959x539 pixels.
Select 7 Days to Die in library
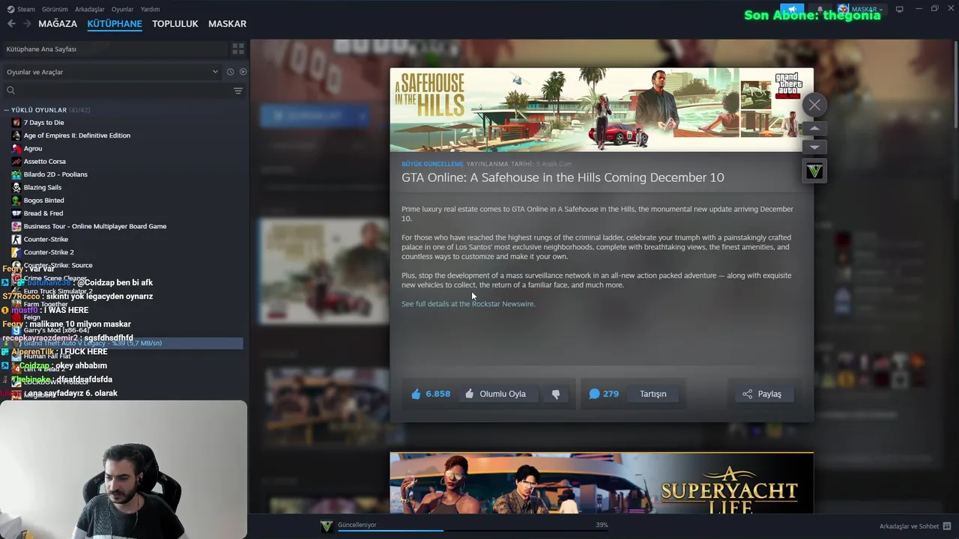(43, 123)
